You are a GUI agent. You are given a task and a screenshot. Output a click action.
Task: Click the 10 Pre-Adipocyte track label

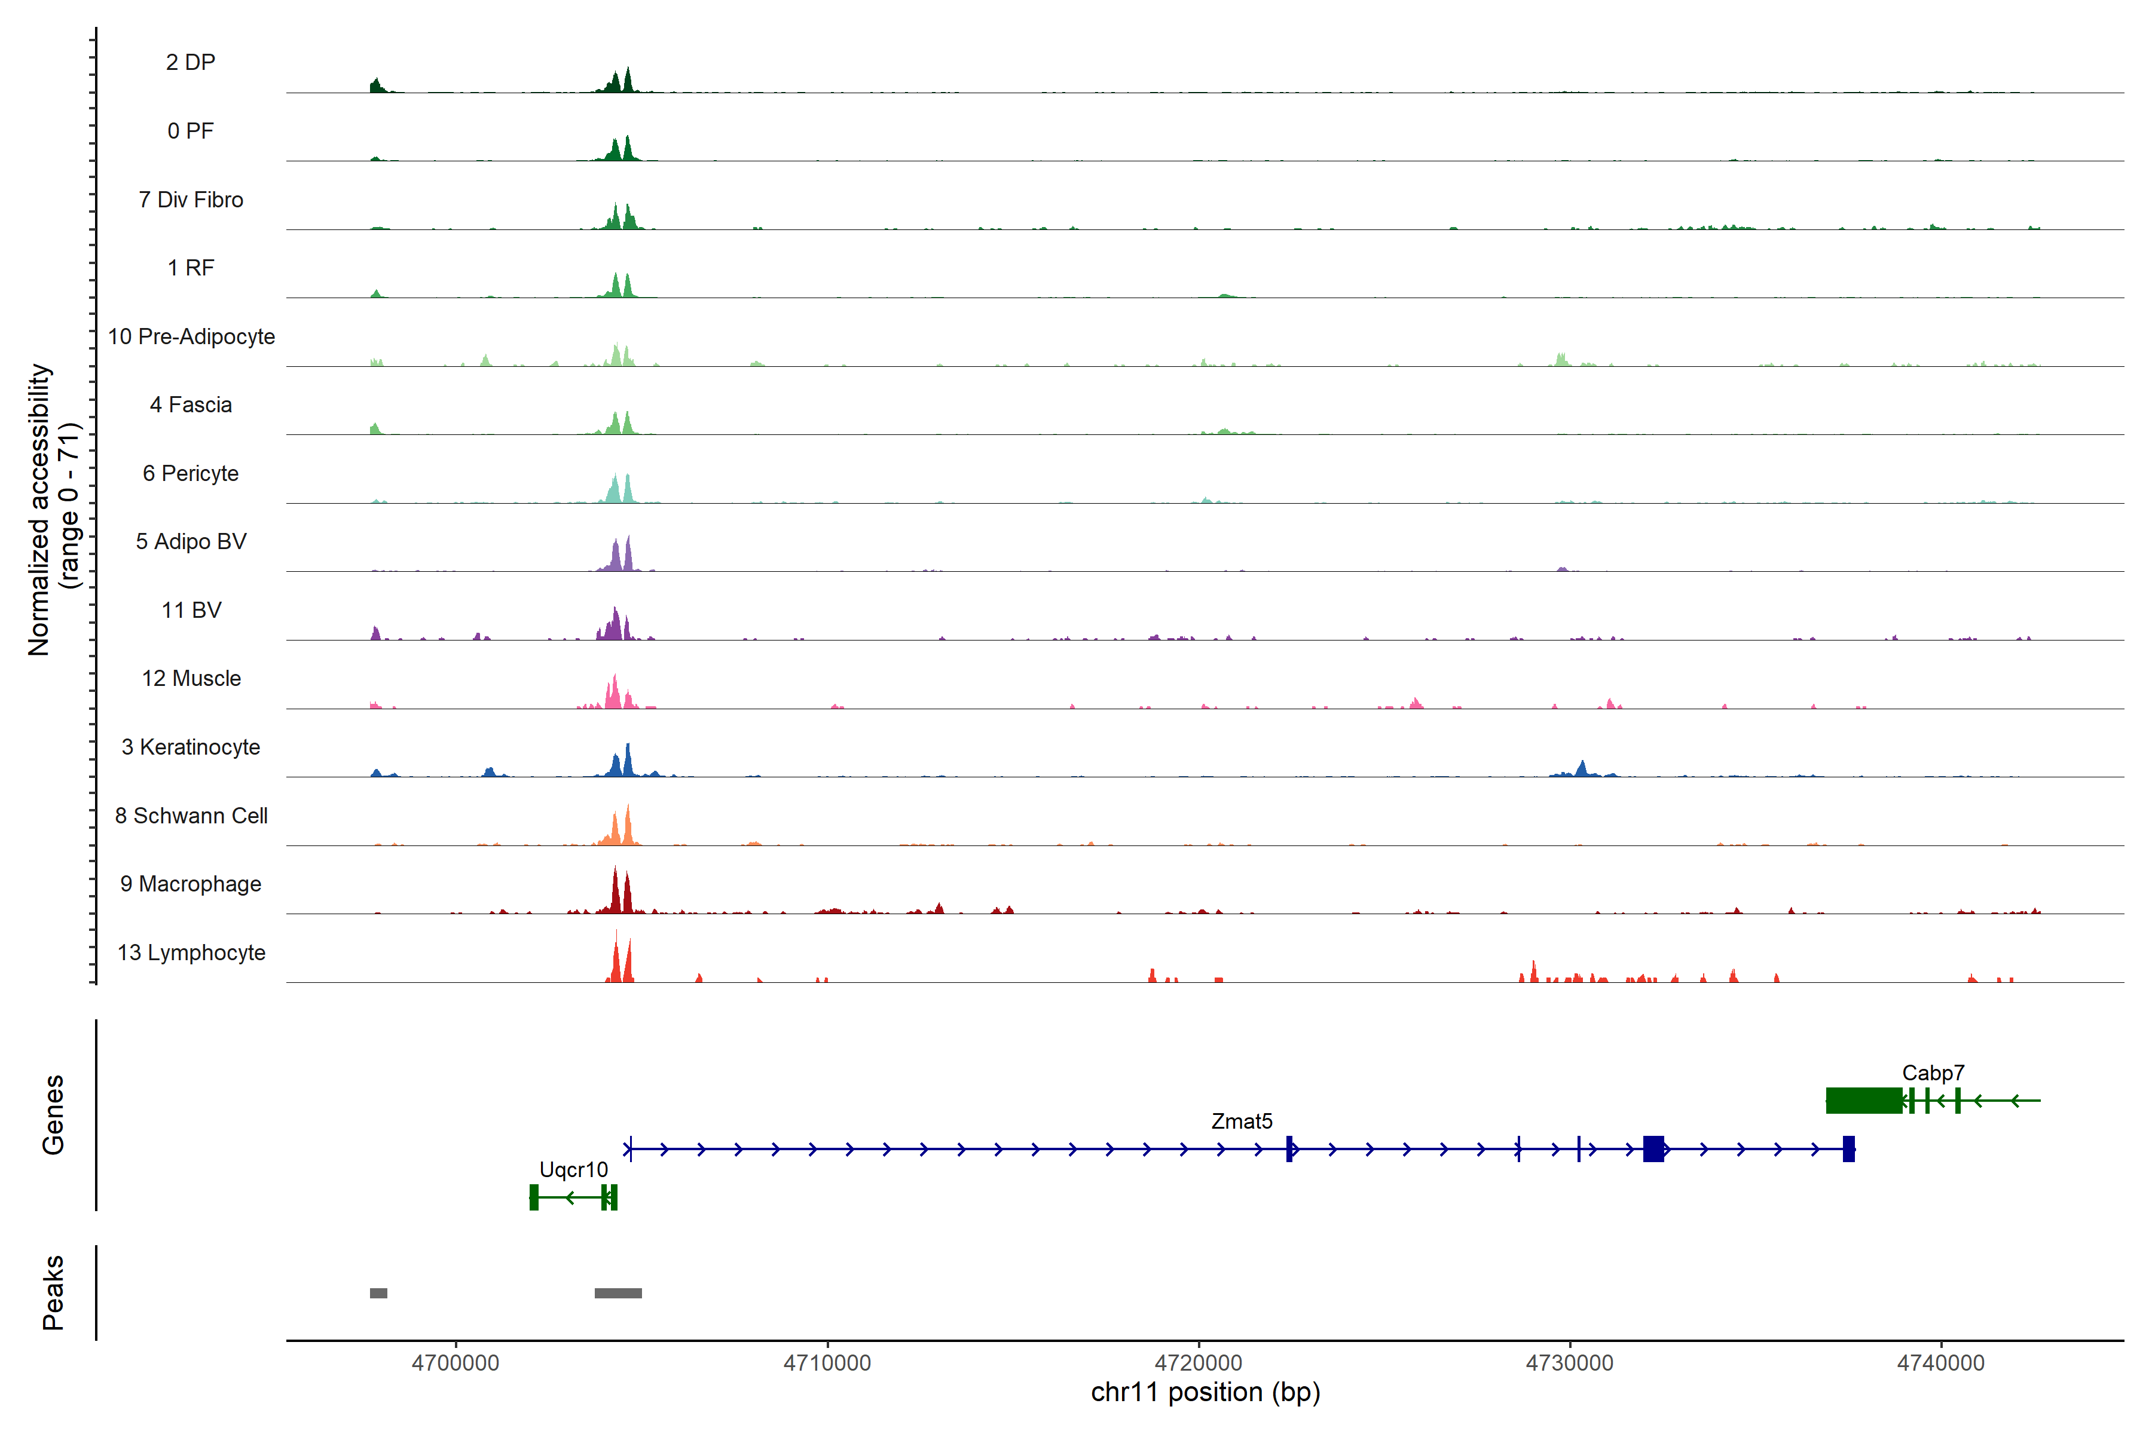click(191, 336)
